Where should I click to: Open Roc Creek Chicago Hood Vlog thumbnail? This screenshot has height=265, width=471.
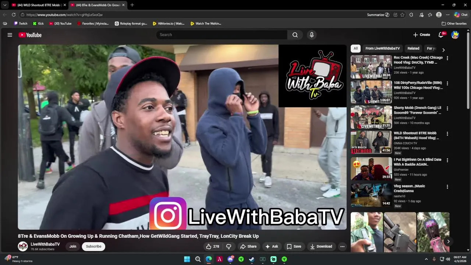tap(371, 67)
